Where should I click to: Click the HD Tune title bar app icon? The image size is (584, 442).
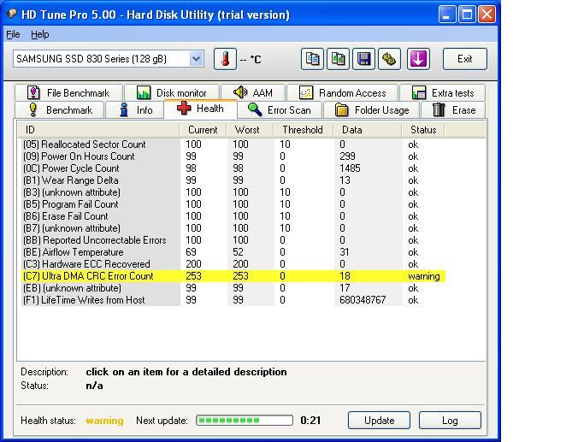[x=12, y=15]
